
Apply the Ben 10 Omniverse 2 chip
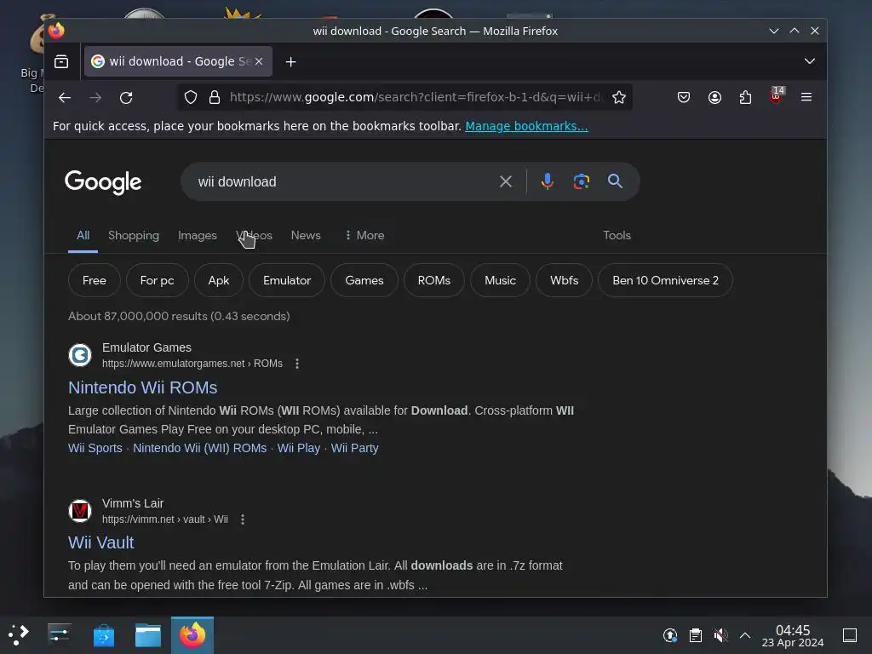[665, 280]
